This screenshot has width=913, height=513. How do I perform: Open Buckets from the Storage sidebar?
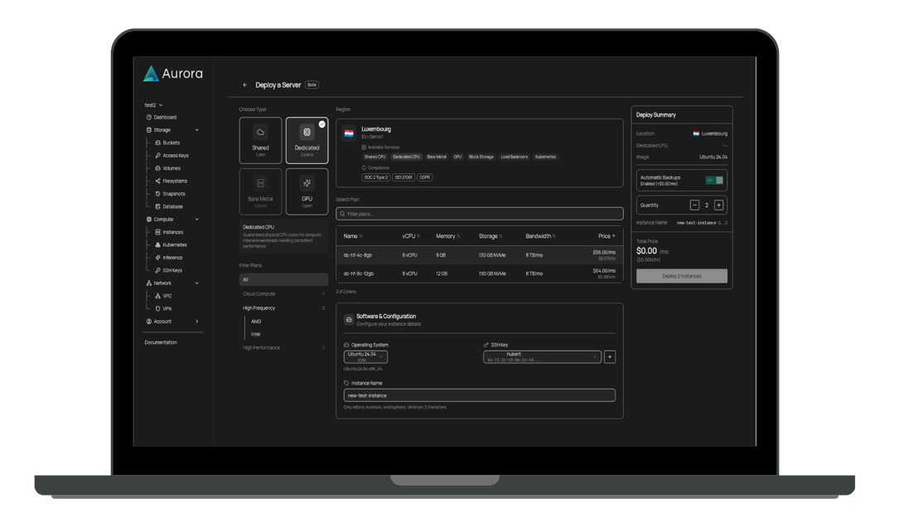[171, 143]
